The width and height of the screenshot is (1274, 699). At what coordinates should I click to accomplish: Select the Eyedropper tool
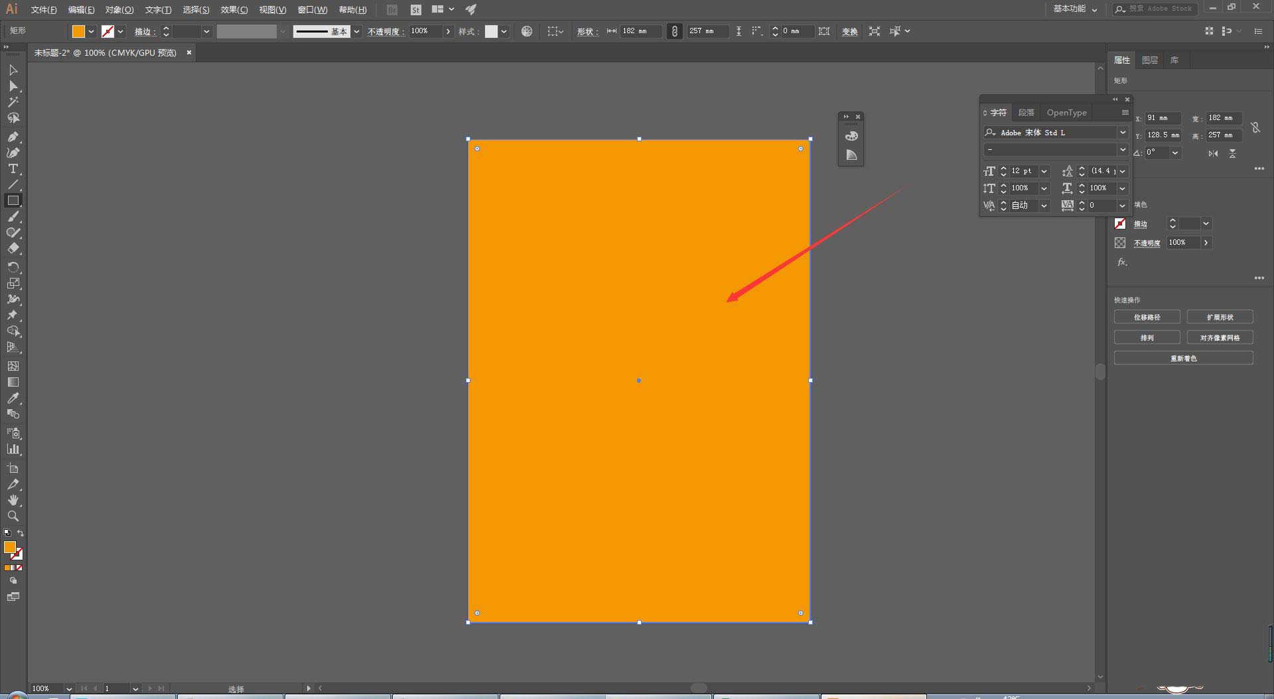click(13, 398)
